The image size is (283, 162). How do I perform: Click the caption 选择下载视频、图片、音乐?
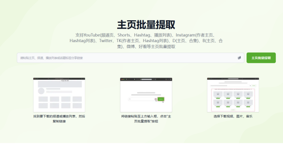pos(233,116)
